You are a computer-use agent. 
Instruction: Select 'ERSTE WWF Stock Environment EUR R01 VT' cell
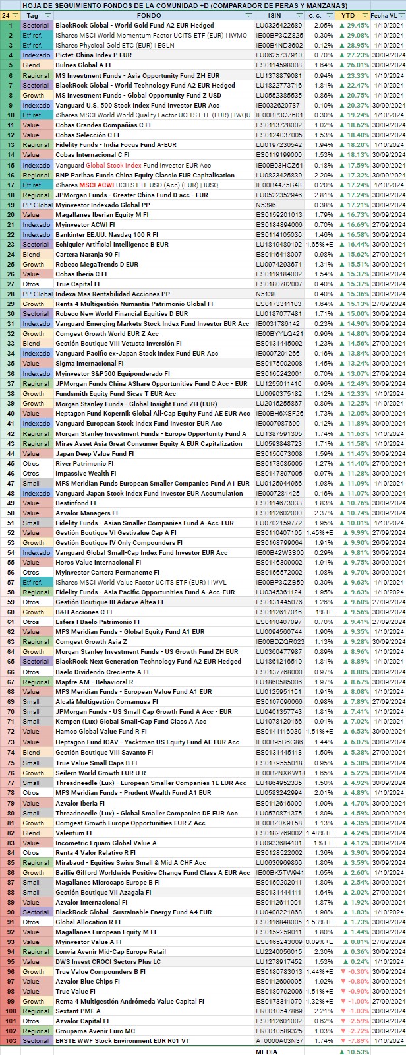153,1040
